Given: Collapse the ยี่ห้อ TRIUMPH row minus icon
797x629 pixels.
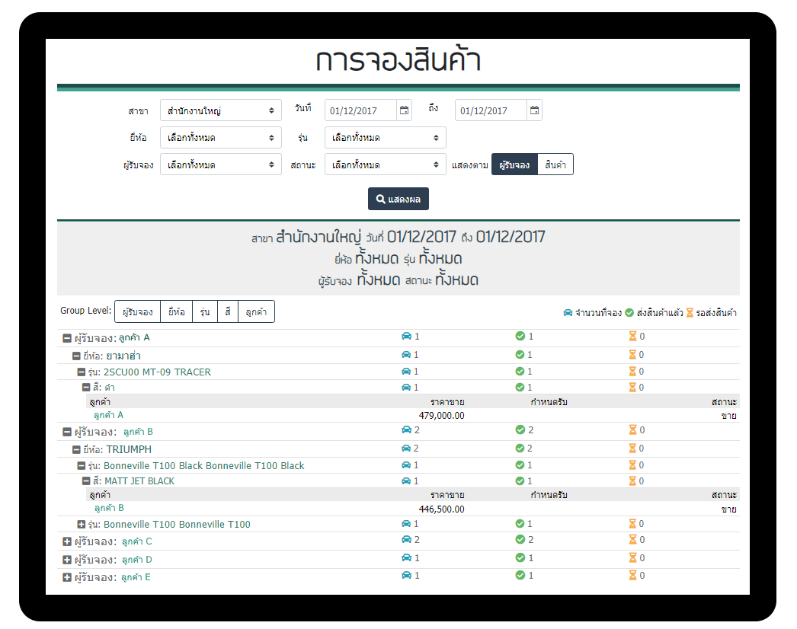Looking at the screenshot, I should pos(76,449).
